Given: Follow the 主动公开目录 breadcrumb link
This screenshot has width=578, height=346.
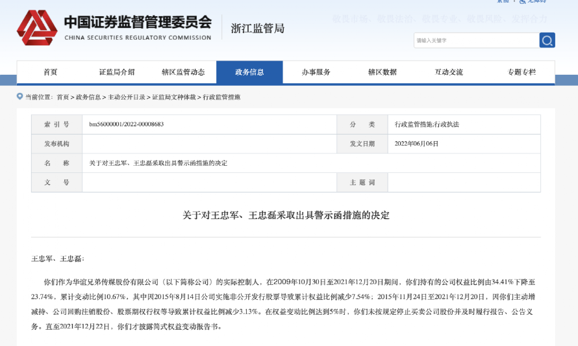Looking at the screenshot, I should click(x=127, y=97).
